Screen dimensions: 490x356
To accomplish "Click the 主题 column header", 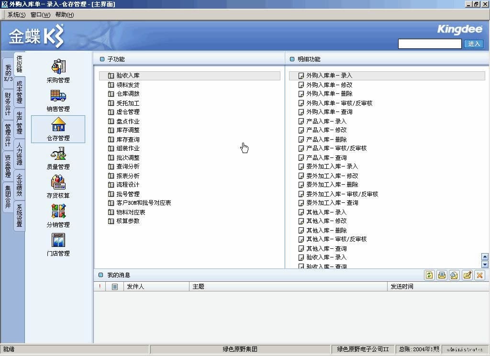I will pyautogui.click(x=288, y=287).
